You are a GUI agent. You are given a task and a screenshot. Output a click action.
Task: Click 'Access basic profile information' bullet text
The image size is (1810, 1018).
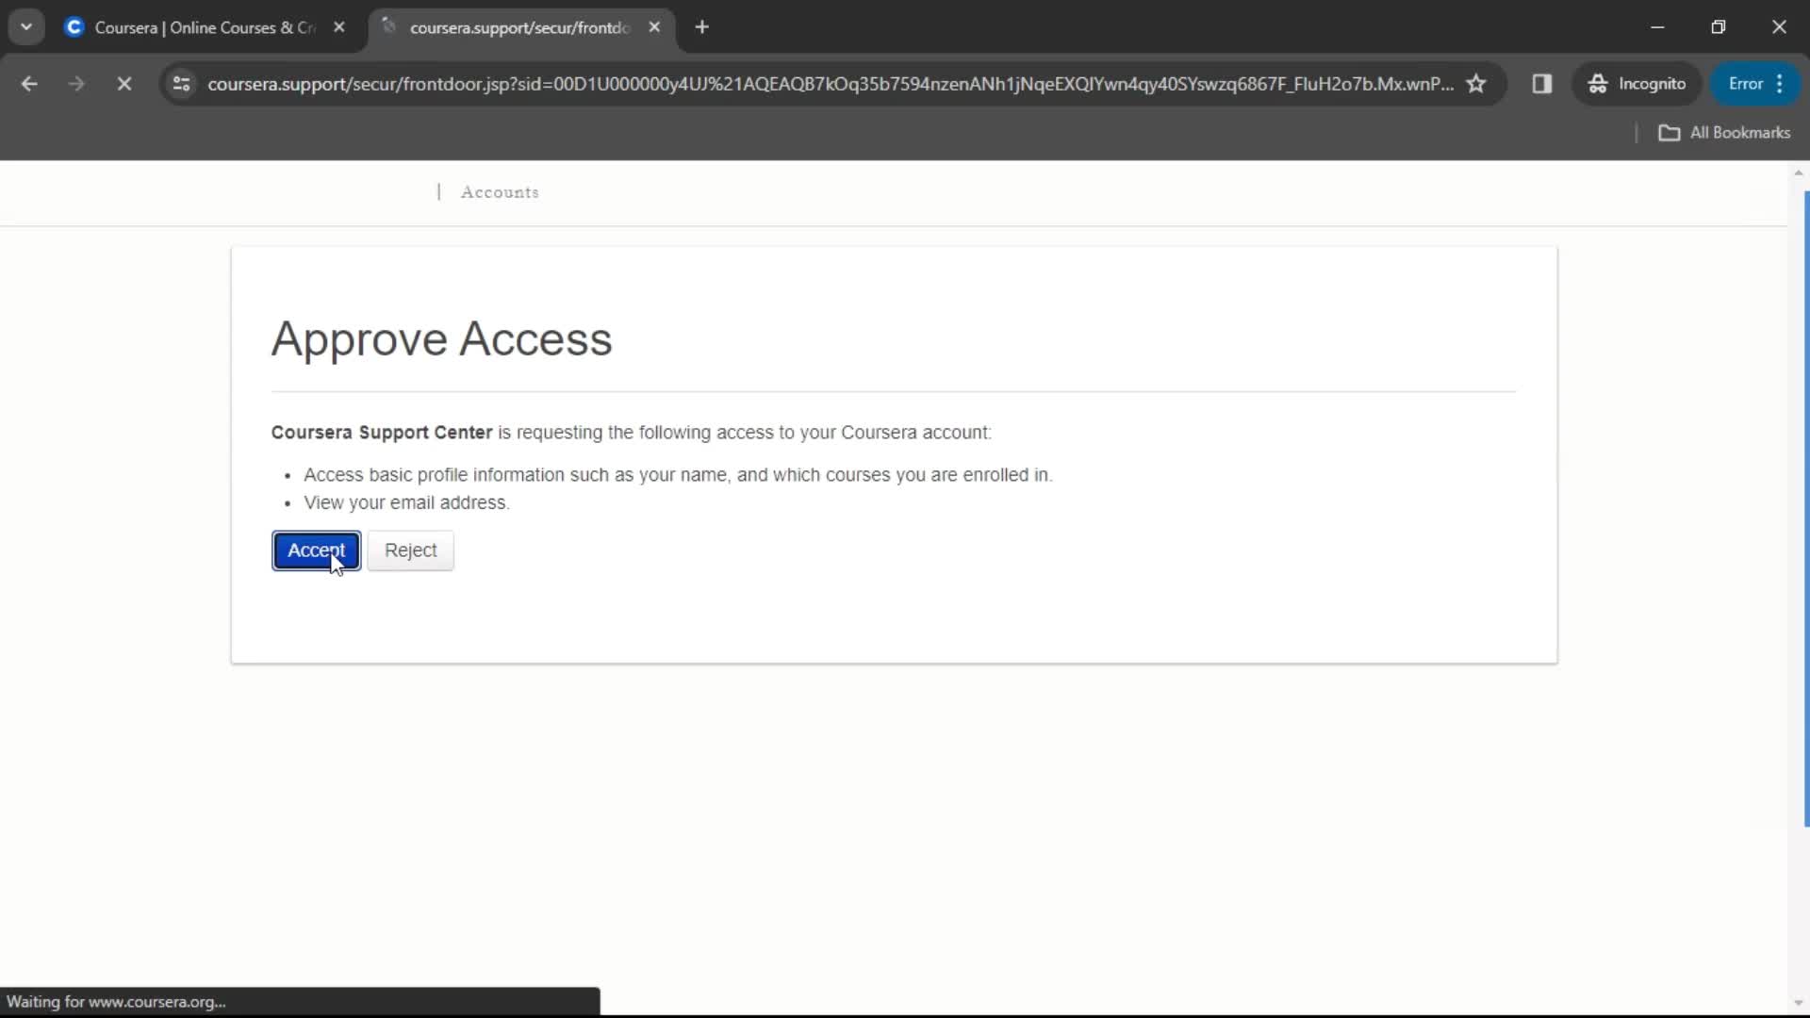point(678,475)
